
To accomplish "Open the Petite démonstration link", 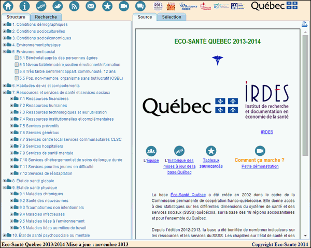I will pos(260,166).
